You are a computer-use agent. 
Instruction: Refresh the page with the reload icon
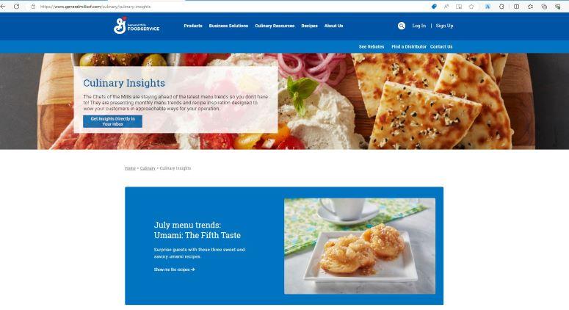point(16,7)
